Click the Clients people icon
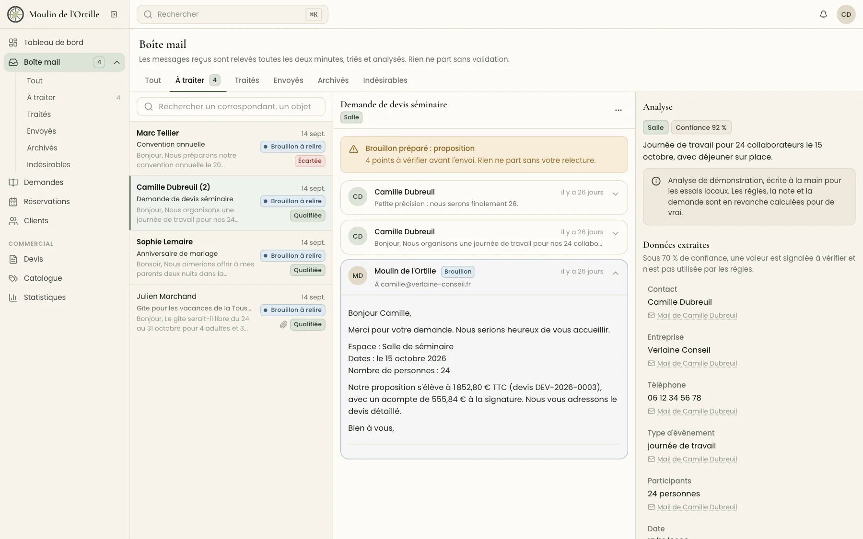 [x=13, y=221]
